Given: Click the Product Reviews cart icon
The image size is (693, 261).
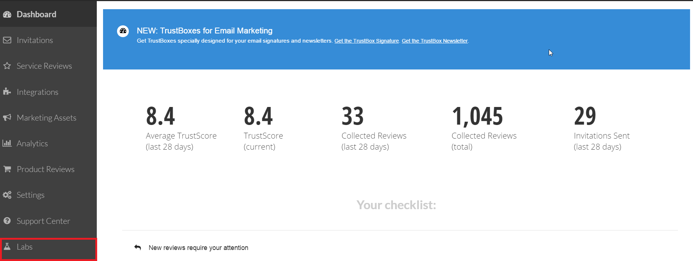Looking at the screenshot, I should pos(7,169).
